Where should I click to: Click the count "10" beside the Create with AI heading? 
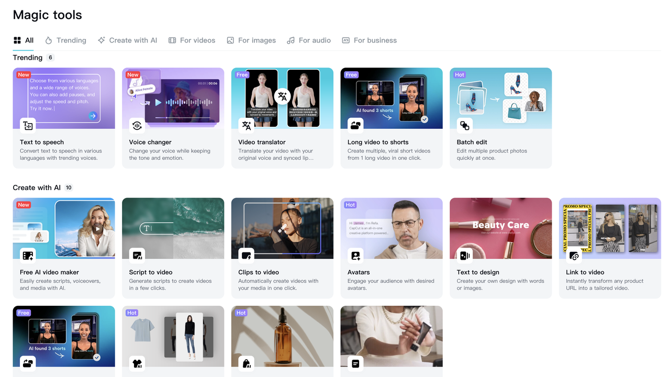(69, 187)
